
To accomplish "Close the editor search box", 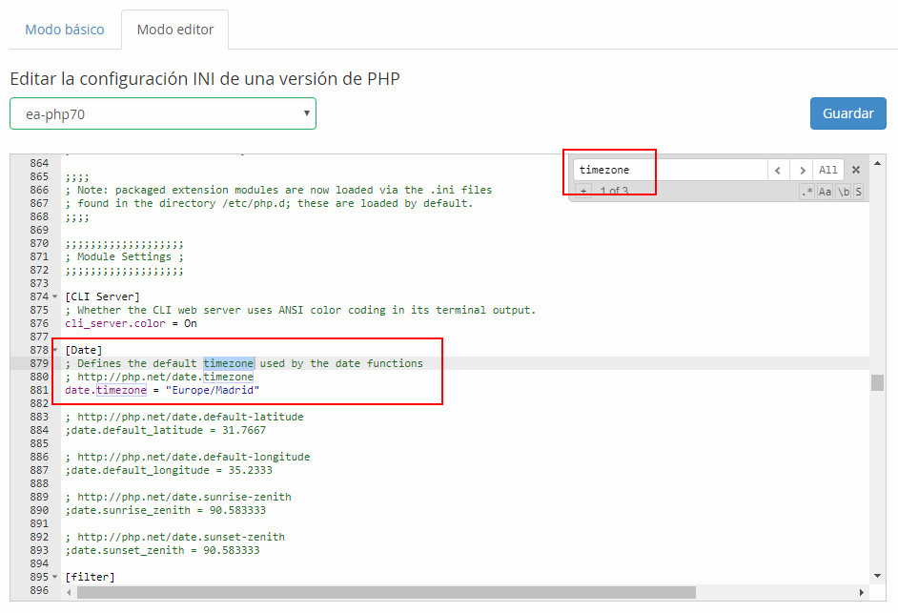I will coord(855,170).
